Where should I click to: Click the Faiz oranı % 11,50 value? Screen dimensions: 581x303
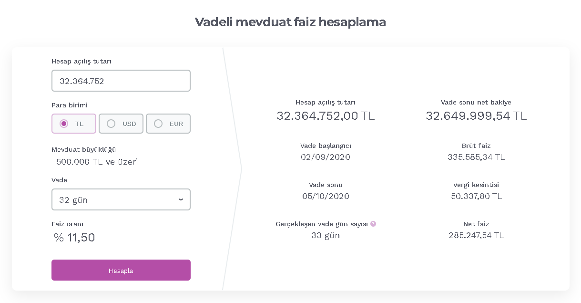[x=74, y=237]
